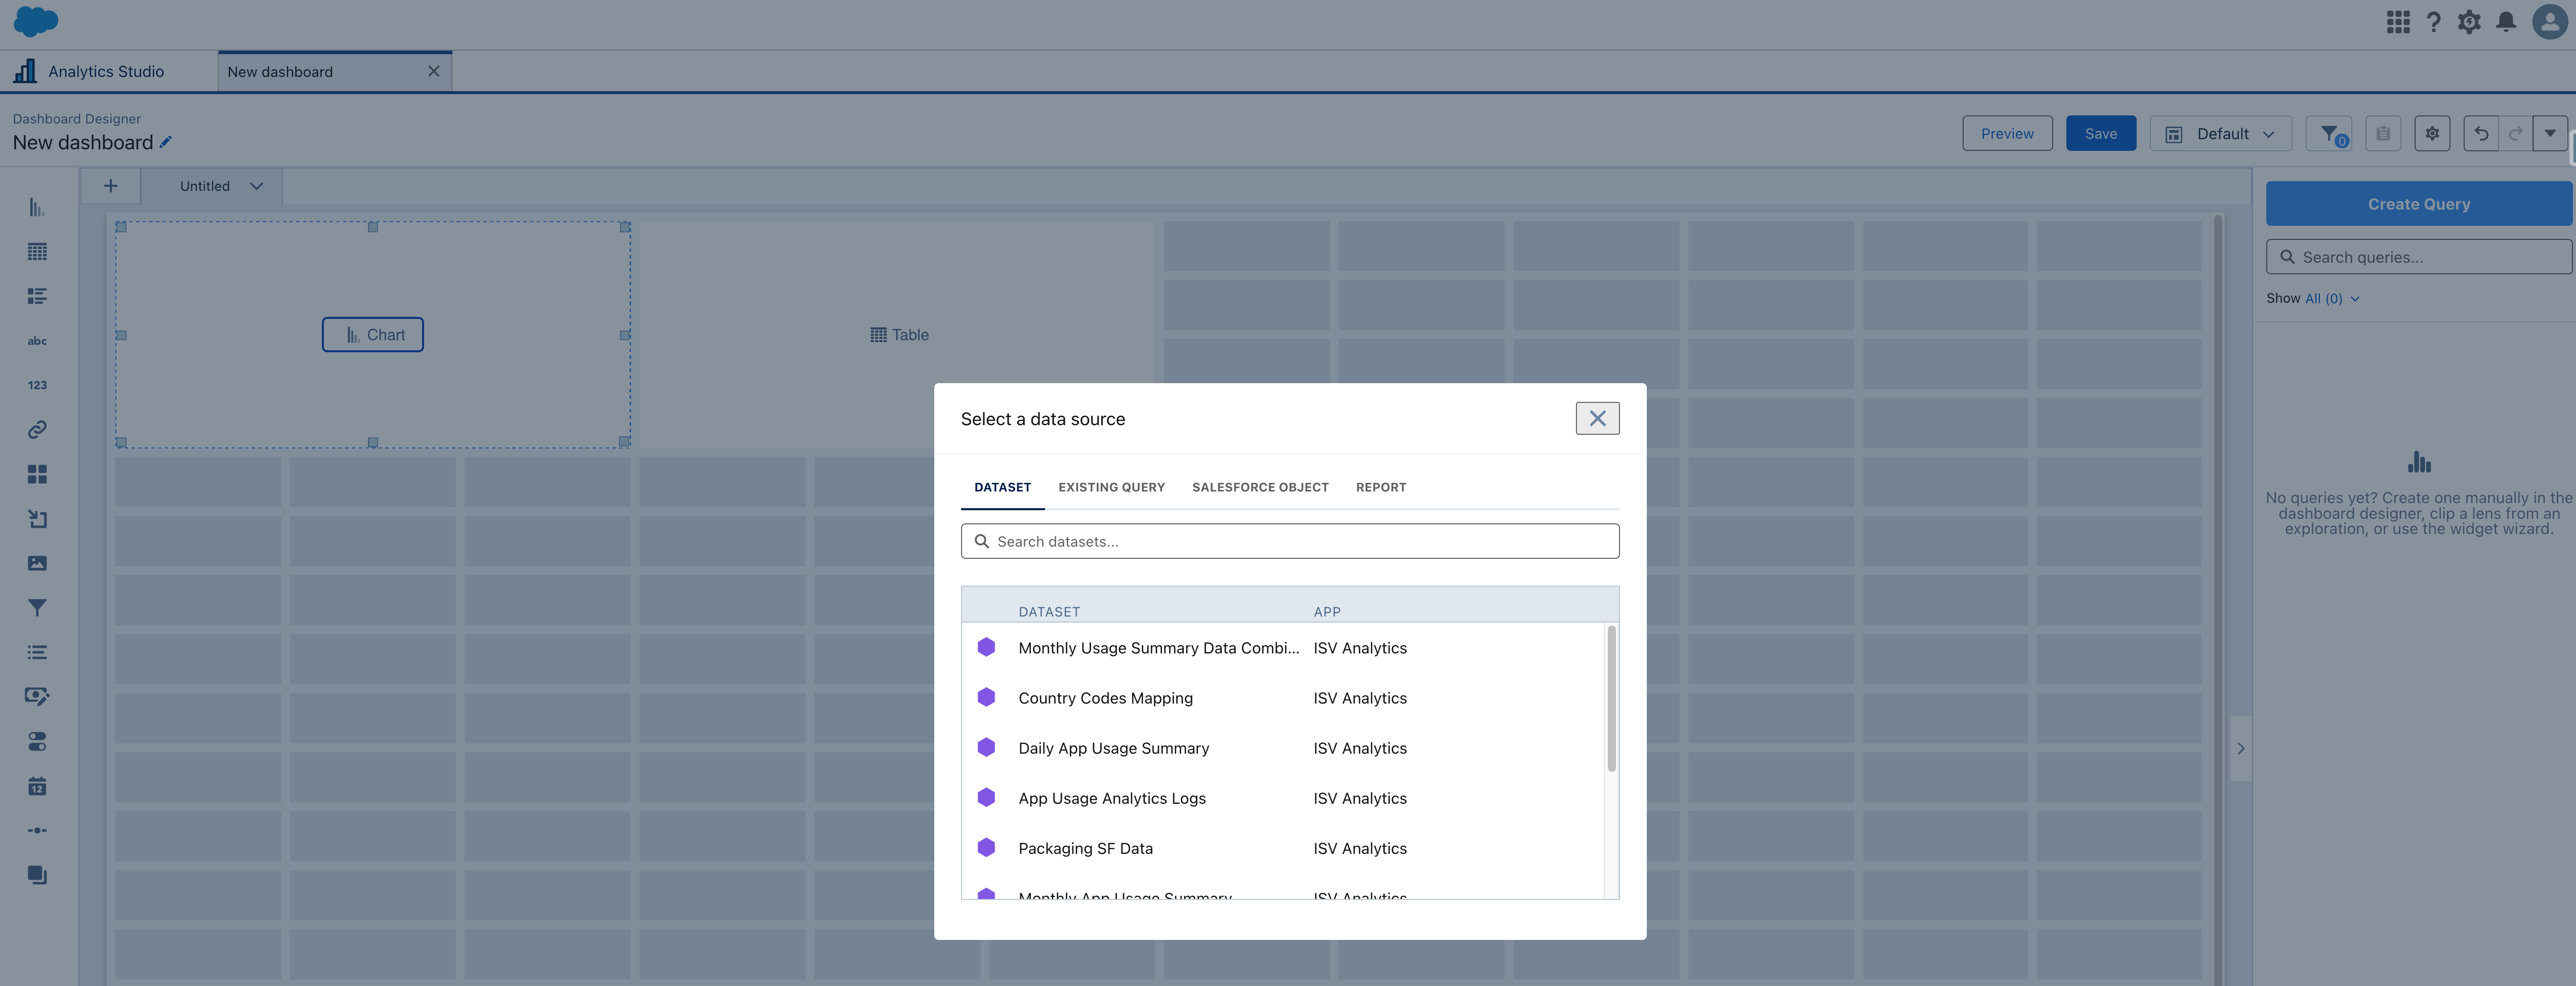The image size is (2576, 986).
Task: Open the Help question mark icon
Action: click(x=2434, y=22)
